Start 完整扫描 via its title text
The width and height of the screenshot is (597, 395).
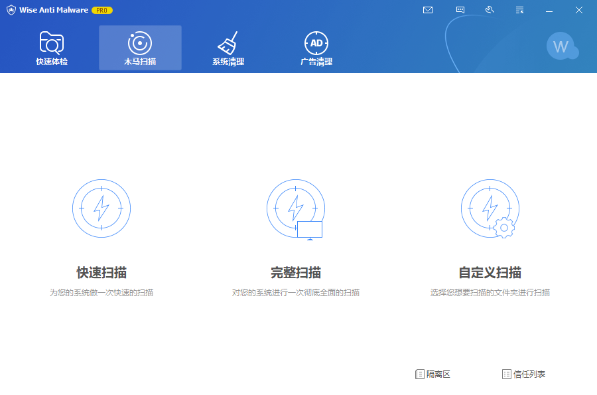(x=296, y=273)
